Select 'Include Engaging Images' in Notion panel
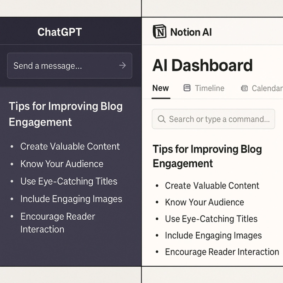This screenshot has width=283, height=283. 213,236
